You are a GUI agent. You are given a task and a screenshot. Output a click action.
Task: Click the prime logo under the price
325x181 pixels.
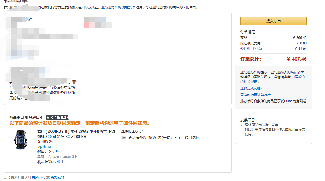click(44, 147)
